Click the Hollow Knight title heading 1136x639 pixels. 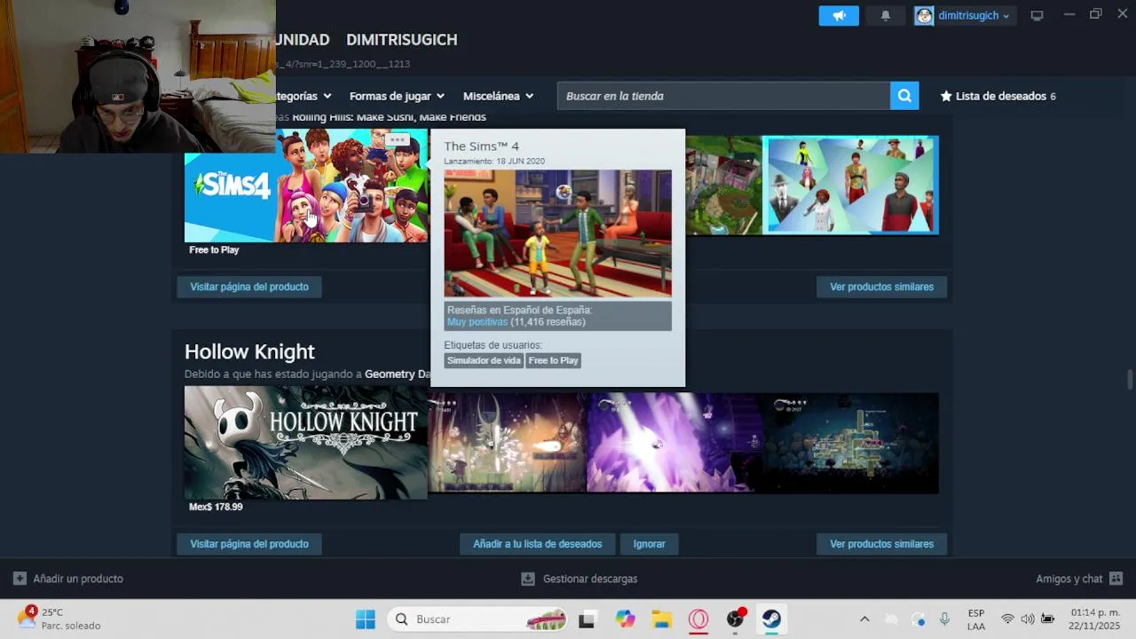249,351
